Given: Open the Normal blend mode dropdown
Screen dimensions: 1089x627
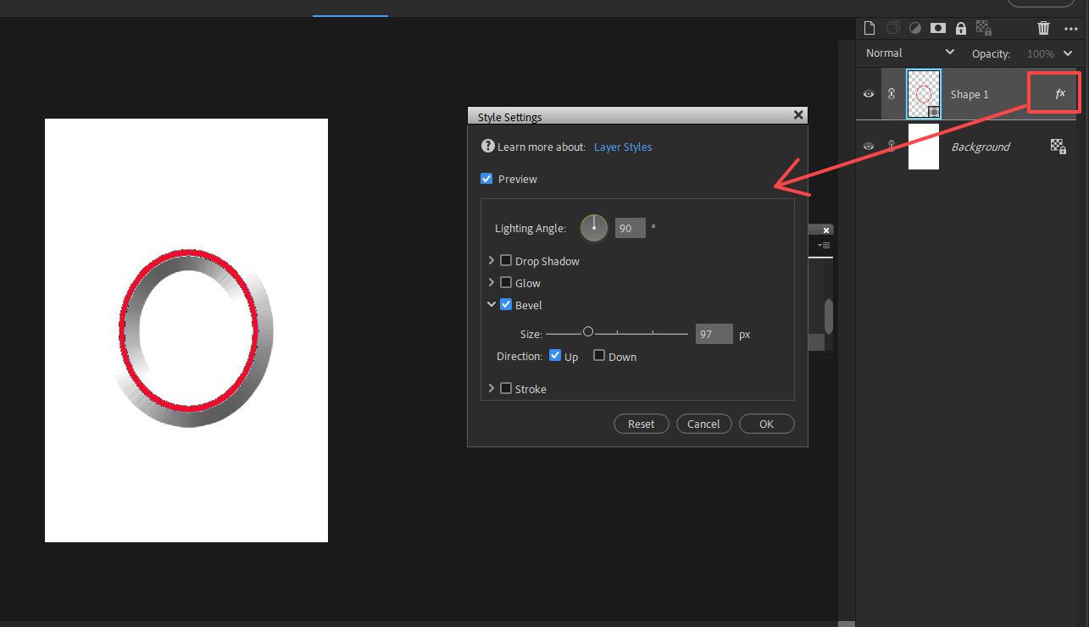Looking at the screenshot, I should coord(908,53).
